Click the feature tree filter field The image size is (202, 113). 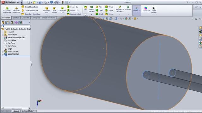click(x=16, y=26)
